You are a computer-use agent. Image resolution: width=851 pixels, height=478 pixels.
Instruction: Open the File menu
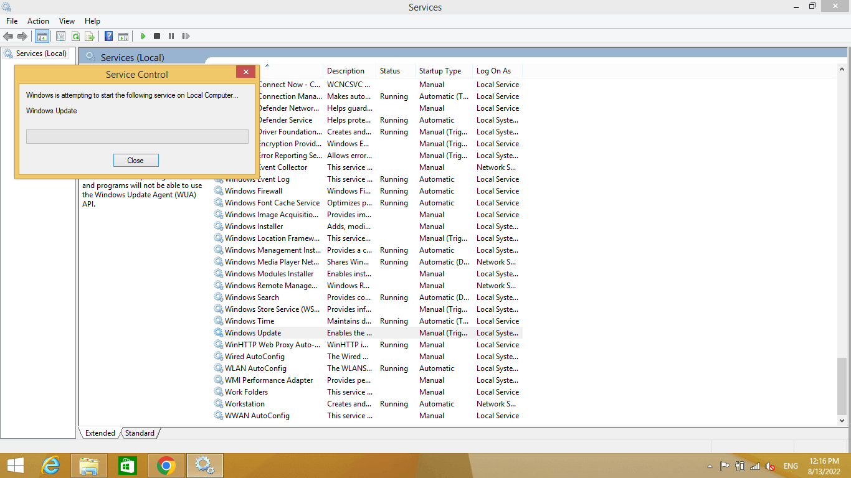[12, 21]
